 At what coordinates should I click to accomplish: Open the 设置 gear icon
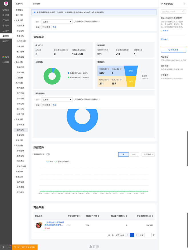3,62
